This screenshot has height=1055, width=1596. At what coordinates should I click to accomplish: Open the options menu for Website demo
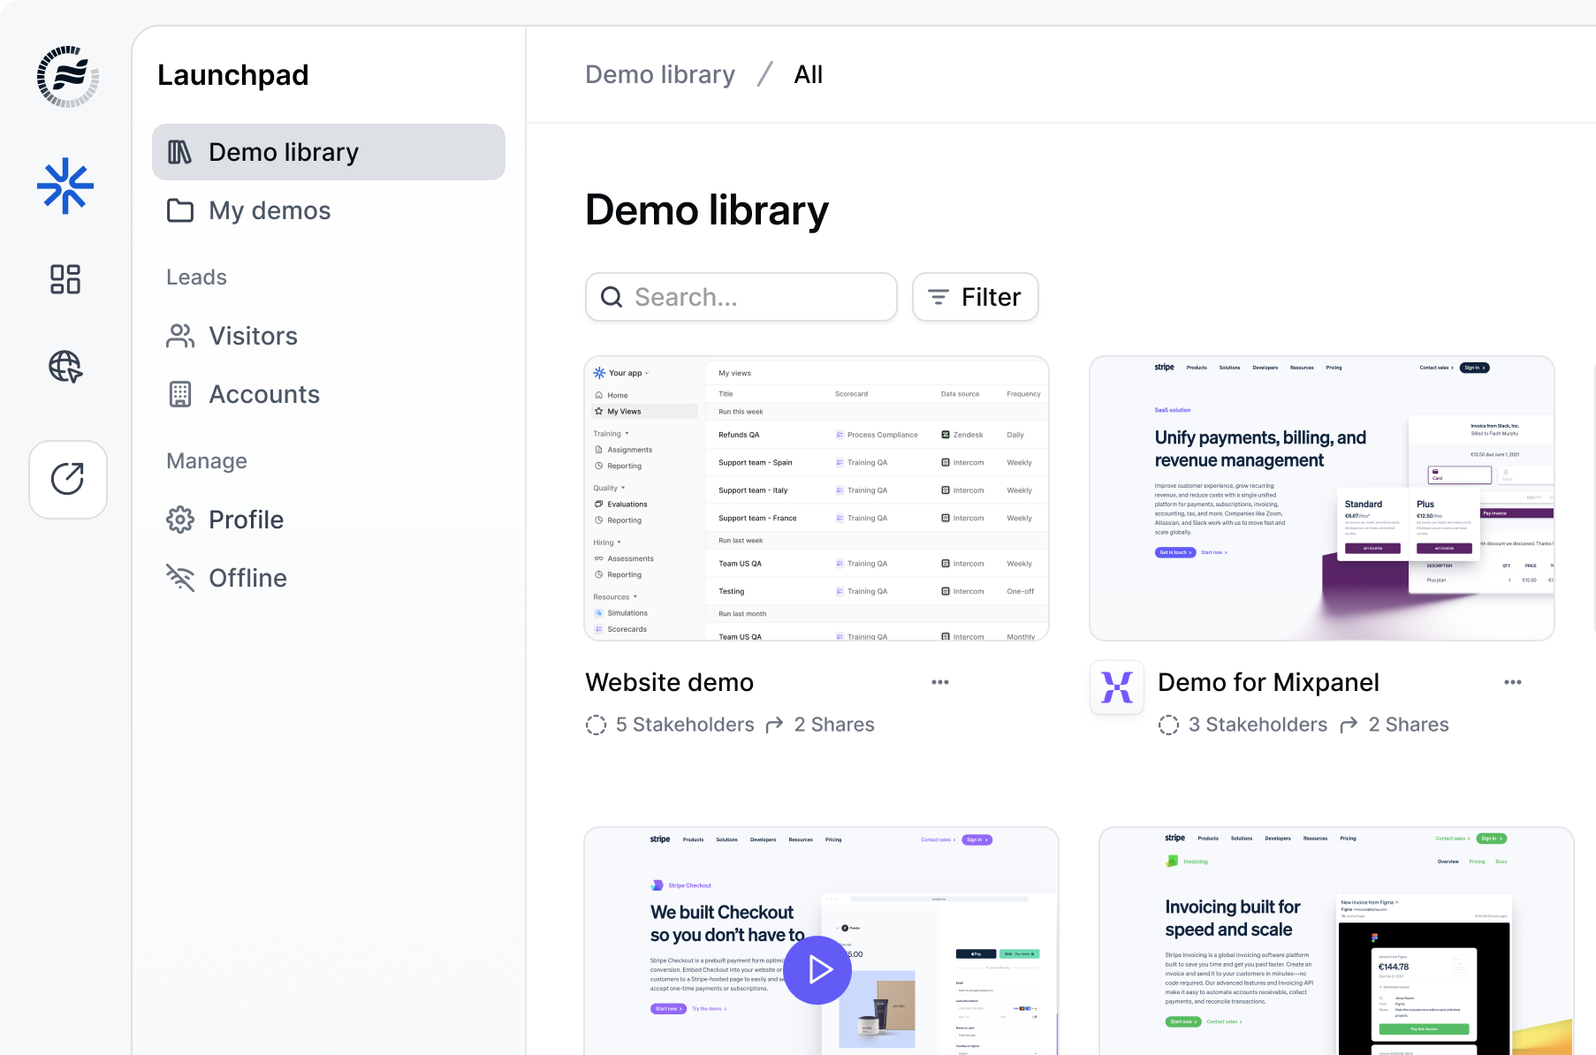[x=940, y=681]
